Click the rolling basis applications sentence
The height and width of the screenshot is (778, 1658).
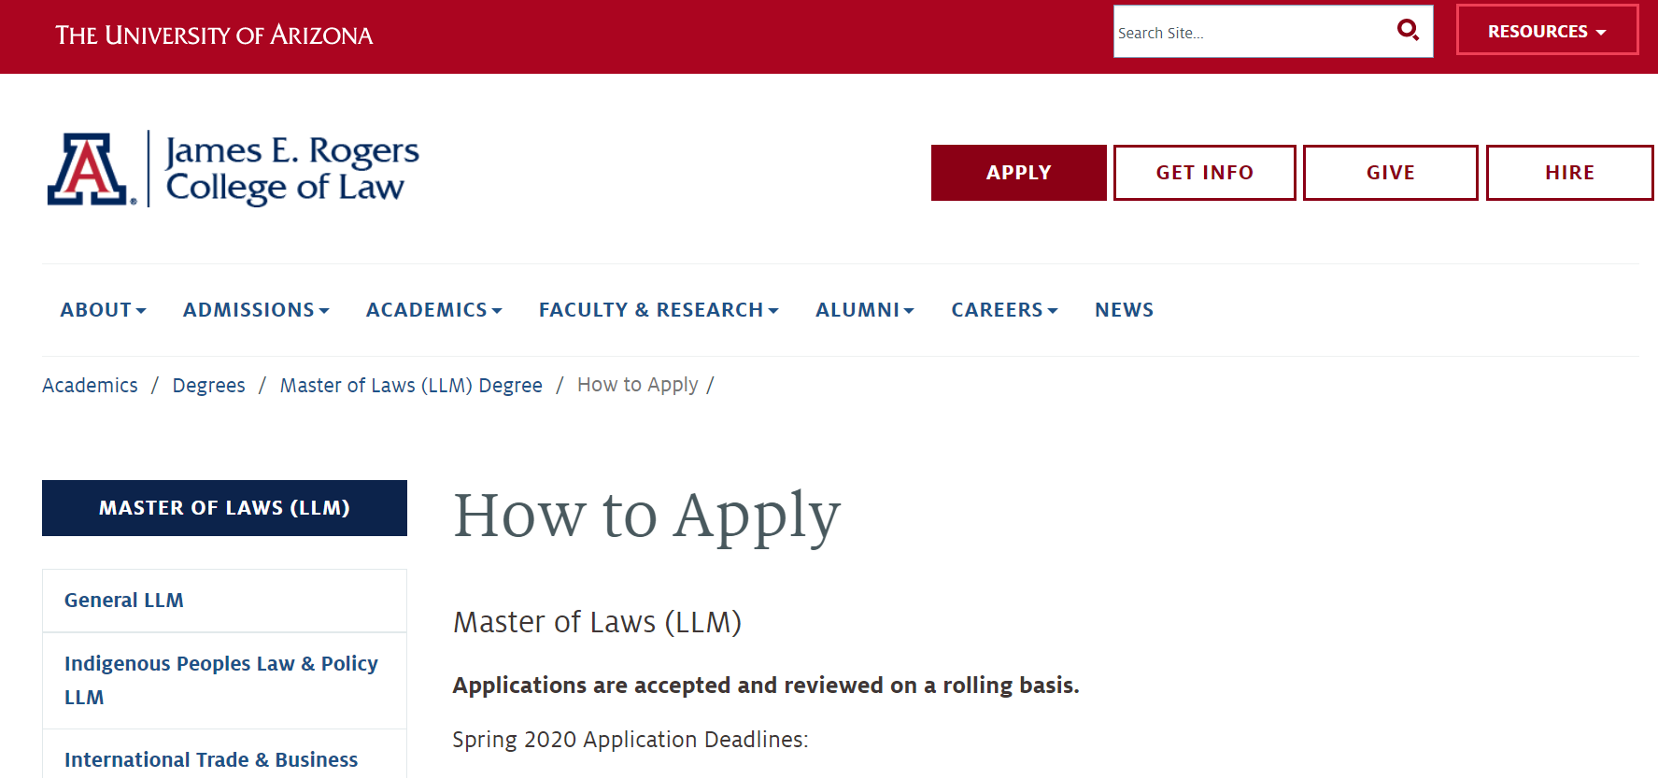pos(766,686)
